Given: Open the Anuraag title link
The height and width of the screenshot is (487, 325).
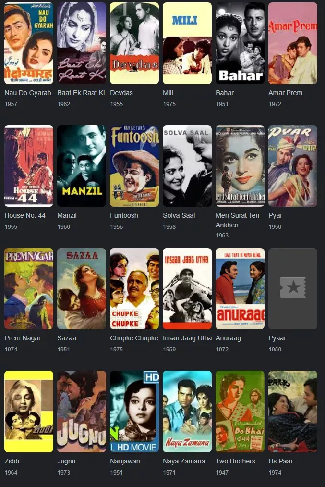Looking at the screenshot, I should [x=228, y=338].
